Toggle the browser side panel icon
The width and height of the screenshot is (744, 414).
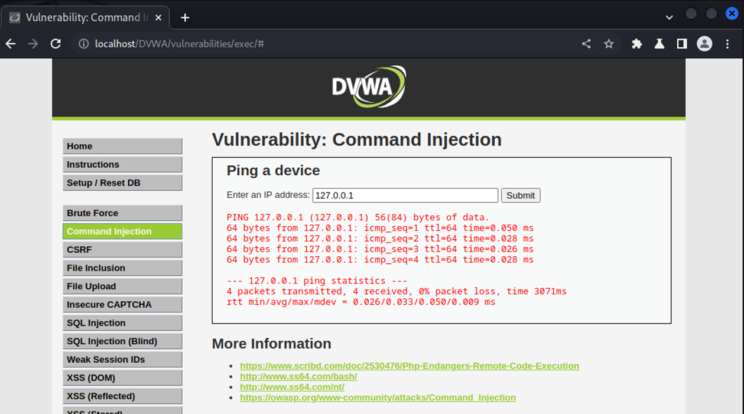click(x=682, y=44)
